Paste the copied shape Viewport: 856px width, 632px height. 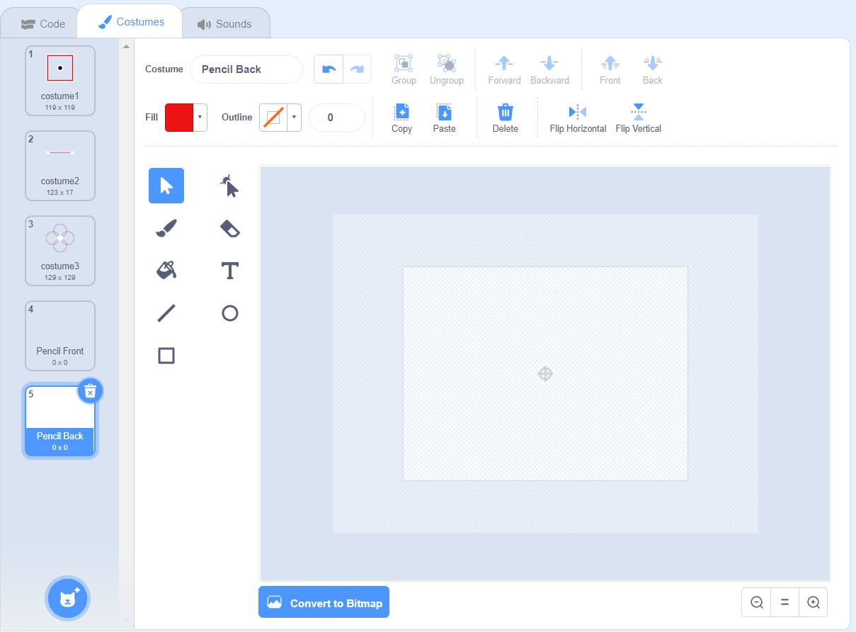[445, 118]
